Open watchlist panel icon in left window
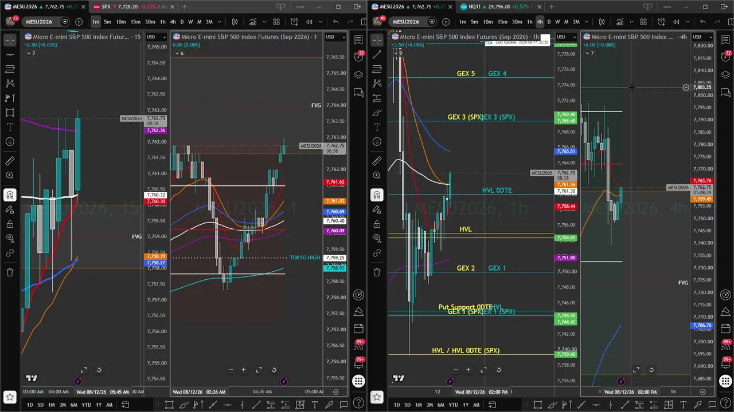This screenshot has height=412, width=734. tap(358, 39)
